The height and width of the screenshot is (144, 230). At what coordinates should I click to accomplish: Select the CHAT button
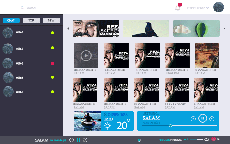pyautogui.click(x=11, y=20)
